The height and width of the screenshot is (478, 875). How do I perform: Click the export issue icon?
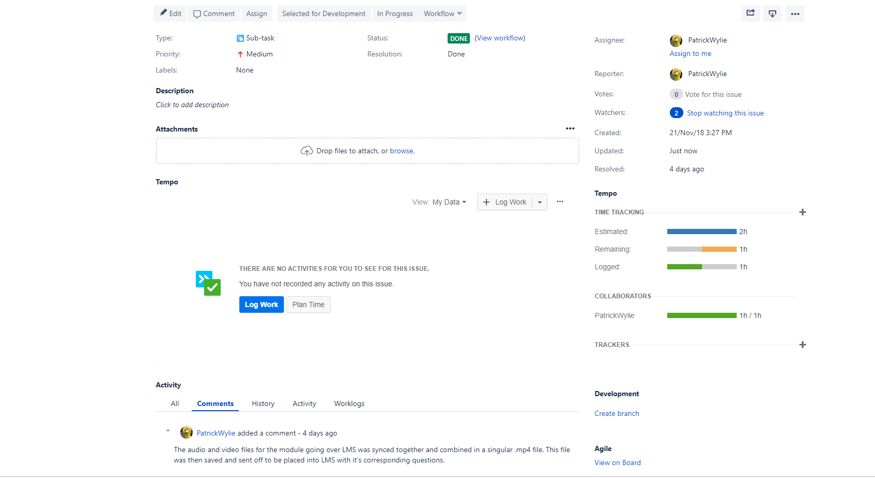tap(772, 13)
